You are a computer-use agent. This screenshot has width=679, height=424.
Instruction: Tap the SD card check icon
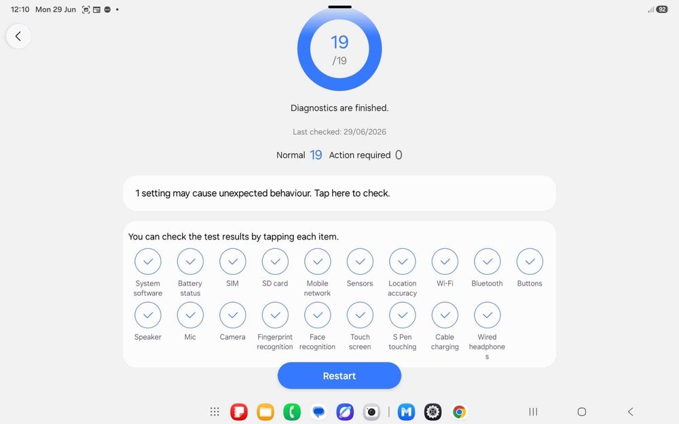point(275,261)
